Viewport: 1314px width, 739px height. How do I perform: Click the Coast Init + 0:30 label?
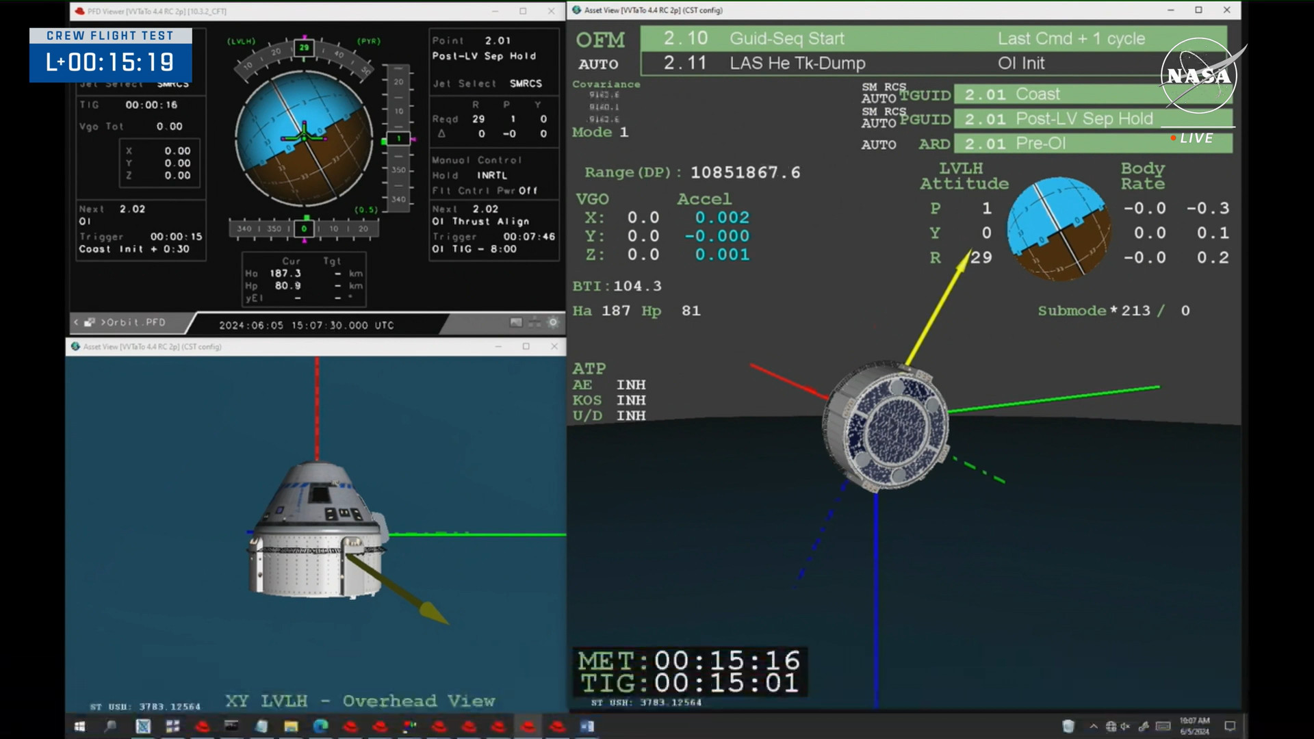coord(134,249)
